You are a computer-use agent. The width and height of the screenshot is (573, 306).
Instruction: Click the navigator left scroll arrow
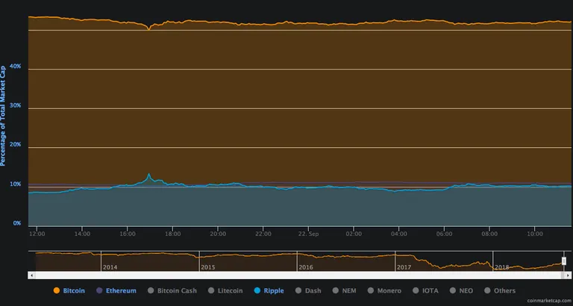[x=31, y=275]
